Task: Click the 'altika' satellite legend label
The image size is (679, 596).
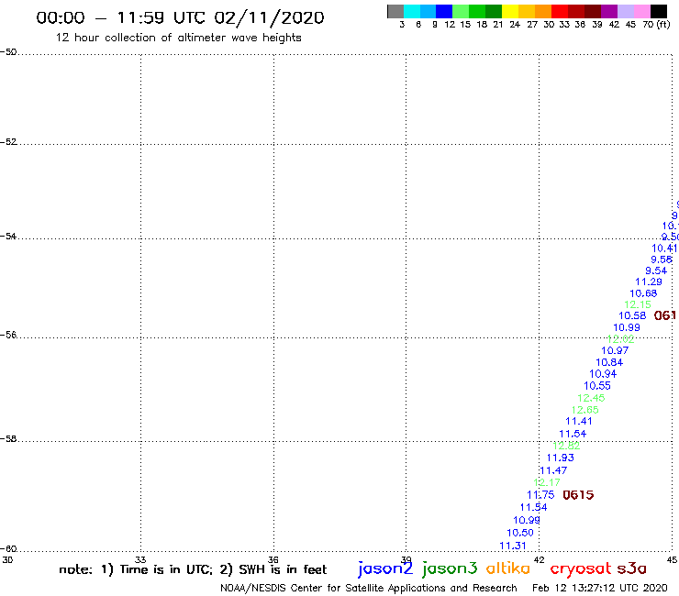Action: (x=507, y=568)
